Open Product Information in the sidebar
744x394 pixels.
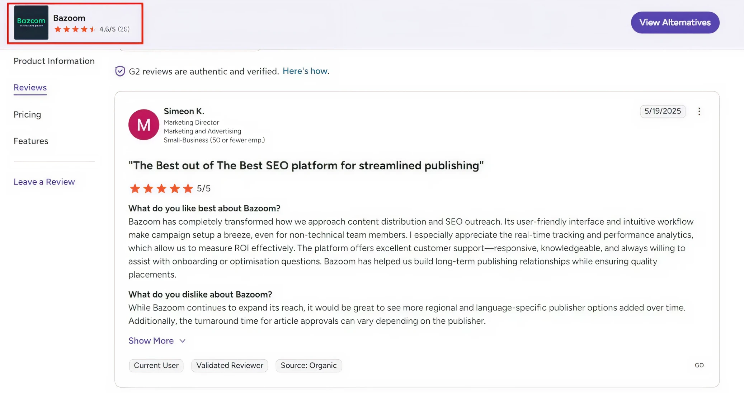(54, 61)
